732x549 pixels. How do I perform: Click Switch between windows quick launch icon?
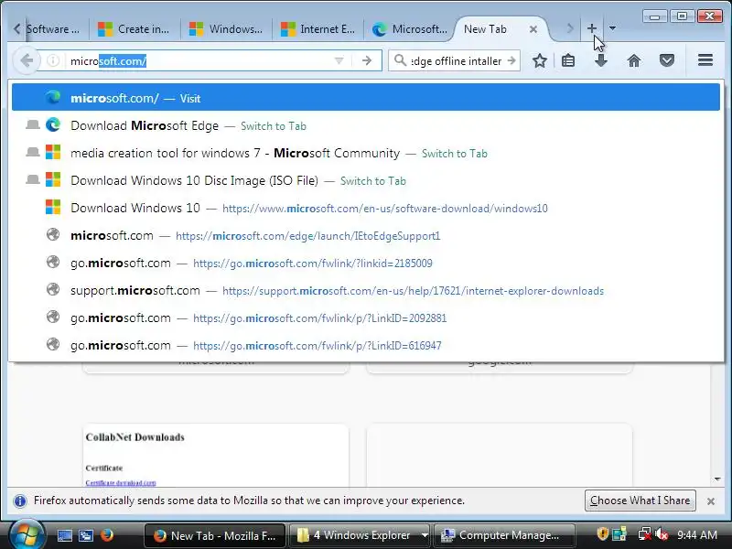85,535
